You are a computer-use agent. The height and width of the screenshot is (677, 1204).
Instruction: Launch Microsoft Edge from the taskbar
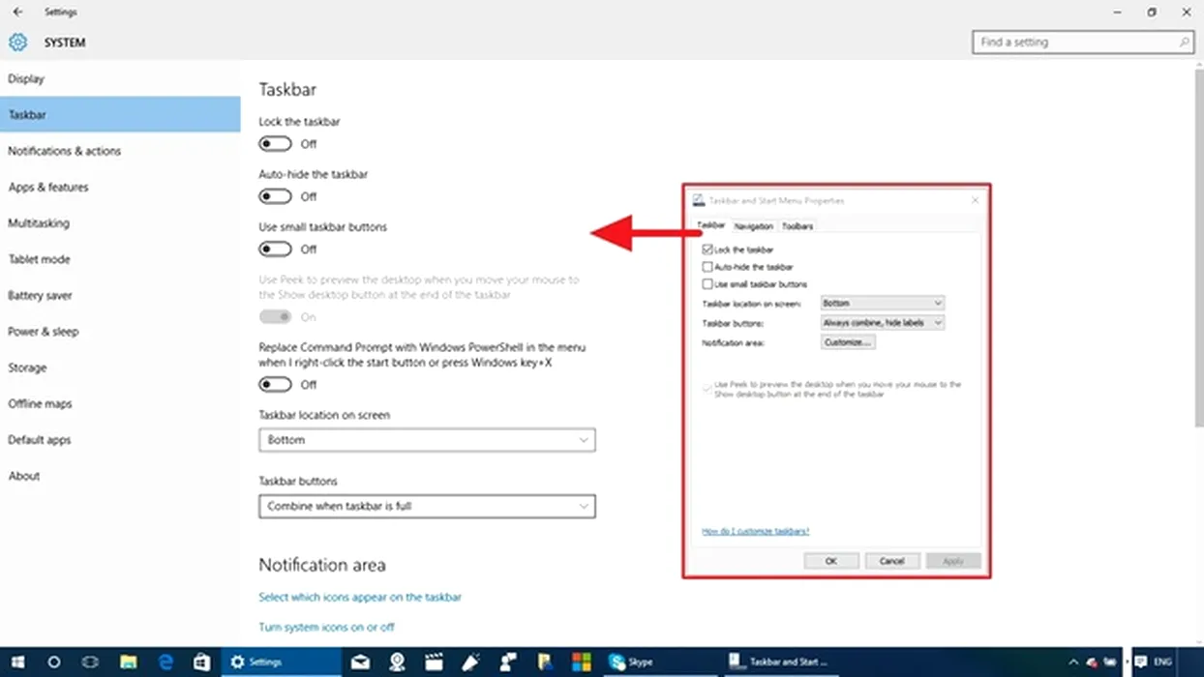coord(165,662)
